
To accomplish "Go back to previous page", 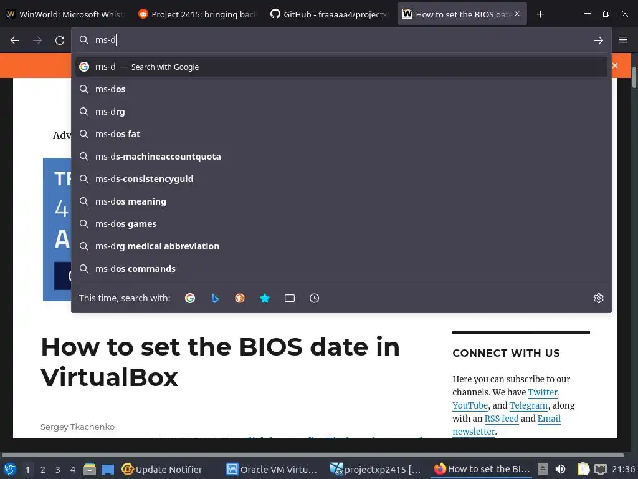I will [x=15, y=40].
